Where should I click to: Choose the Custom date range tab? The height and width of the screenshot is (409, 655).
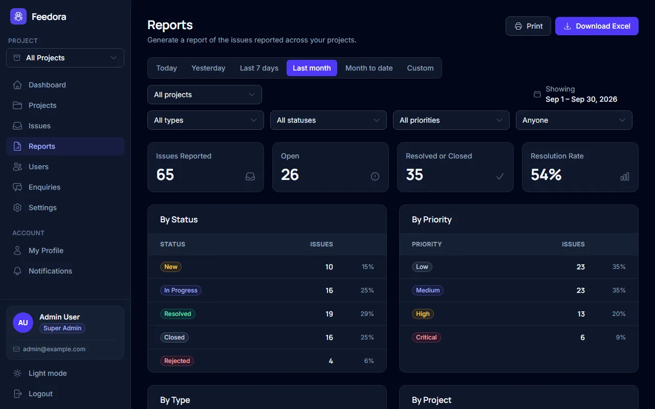point(420,68)
